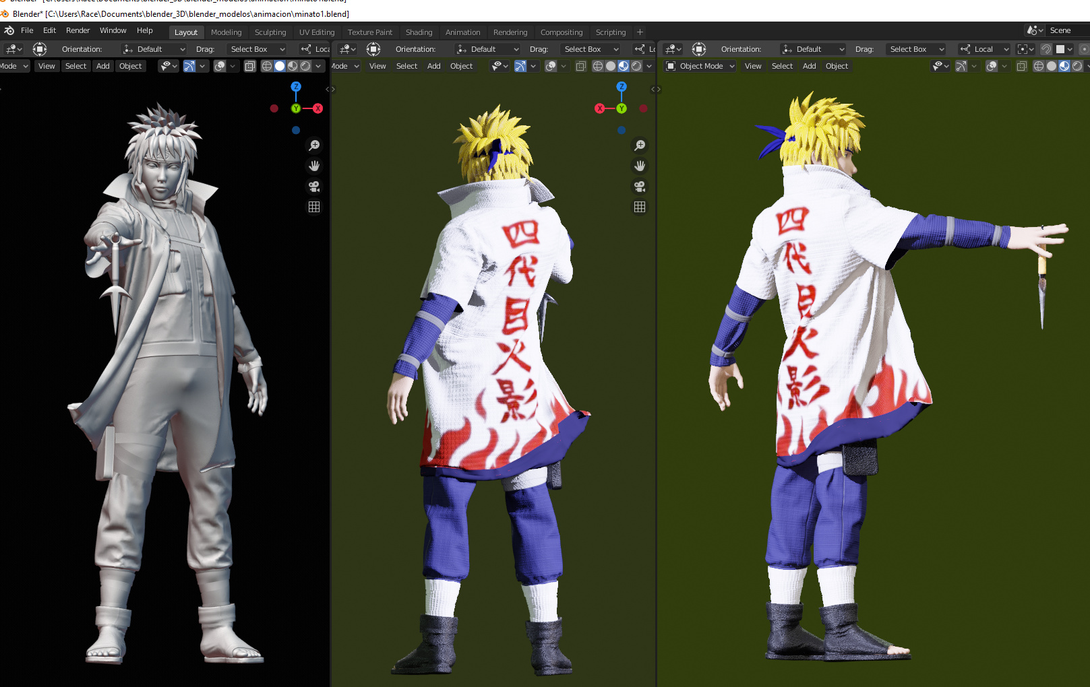
Task: Click the Scene name field
Action: pyautogui.click(x=1068, y=30)
